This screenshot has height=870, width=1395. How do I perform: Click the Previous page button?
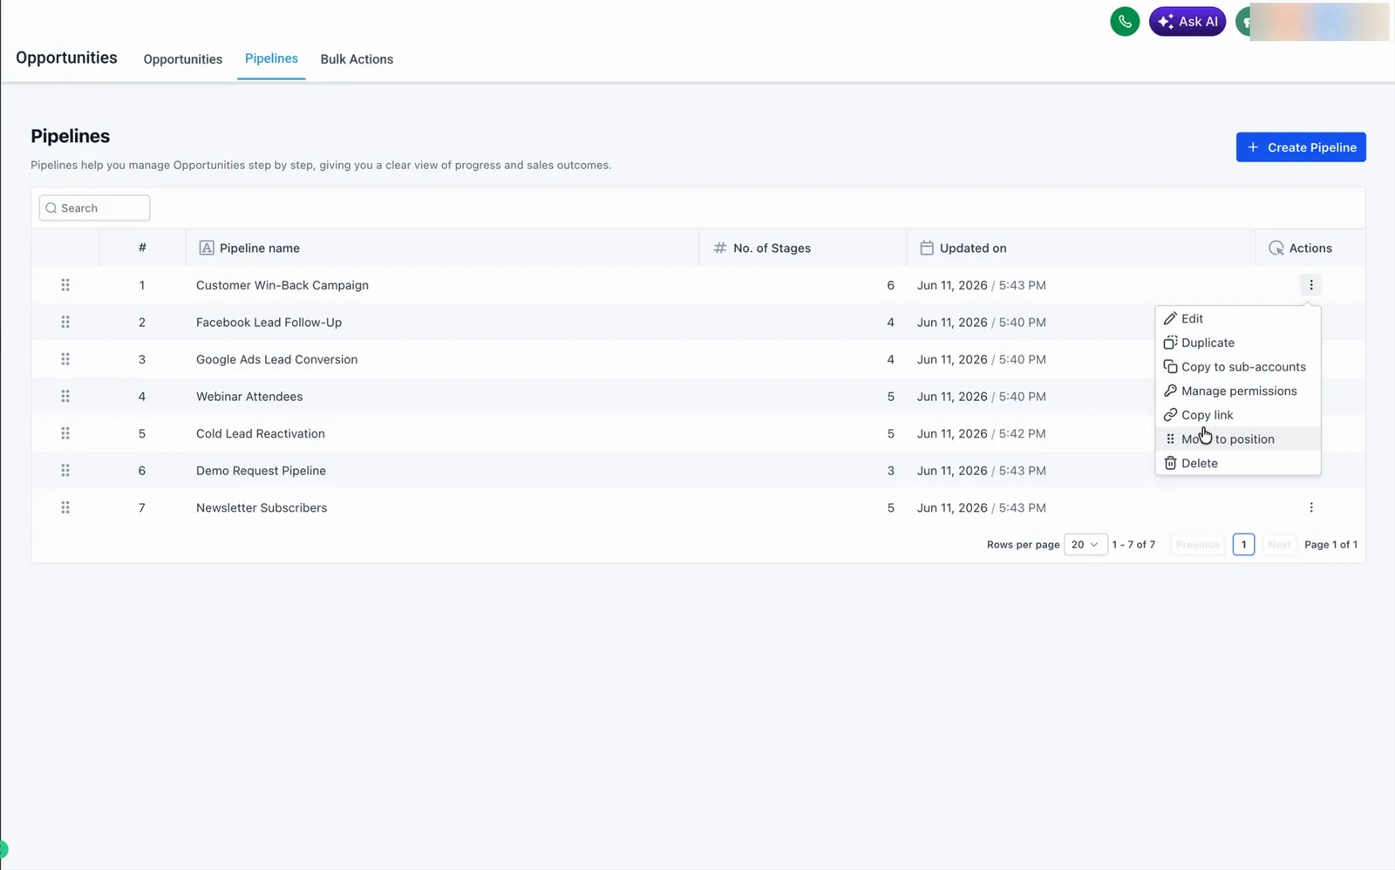1197,545
